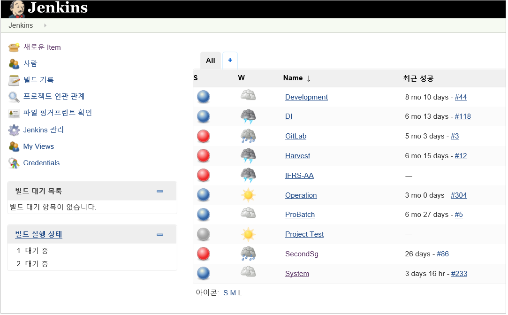Image resolution: width=508 pixels, height=315 pixels.
Task: Select the All view tab
Action: pyautogui.click(x=211, y=61)
